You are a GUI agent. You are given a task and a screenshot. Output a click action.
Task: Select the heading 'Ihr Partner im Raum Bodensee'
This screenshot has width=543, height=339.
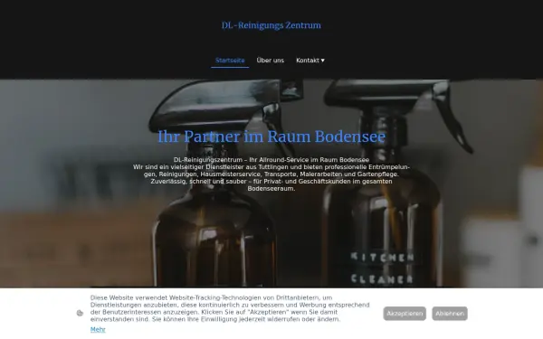[x=271, y=137]
